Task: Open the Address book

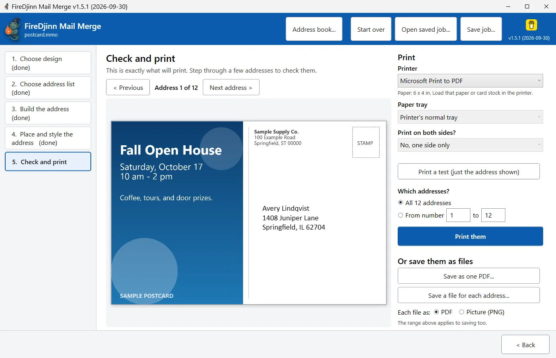Action: [314, 29]
